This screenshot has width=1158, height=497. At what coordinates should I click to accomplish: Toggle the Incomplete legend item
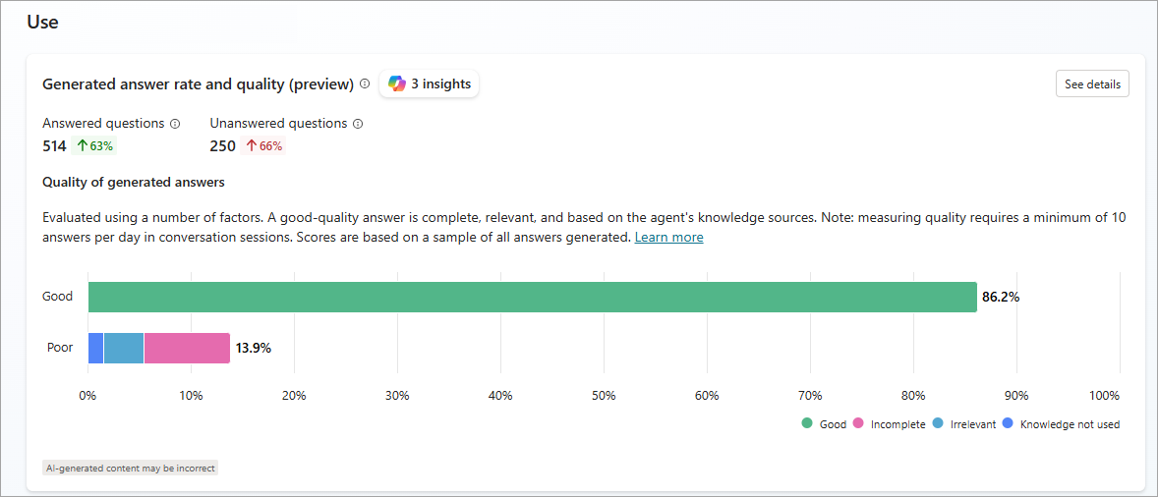(892, 424)
